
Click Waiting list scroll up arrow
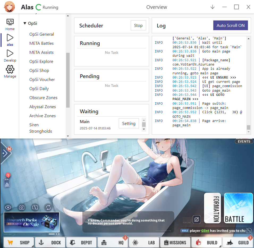click(x=144, y=120)
